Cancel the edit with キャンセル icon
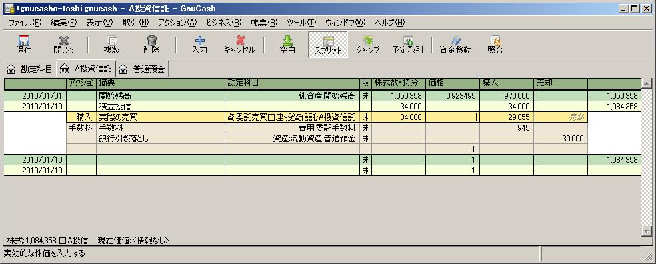The width and height of the screenshot is (656, 264). click(x=239, y=45)
